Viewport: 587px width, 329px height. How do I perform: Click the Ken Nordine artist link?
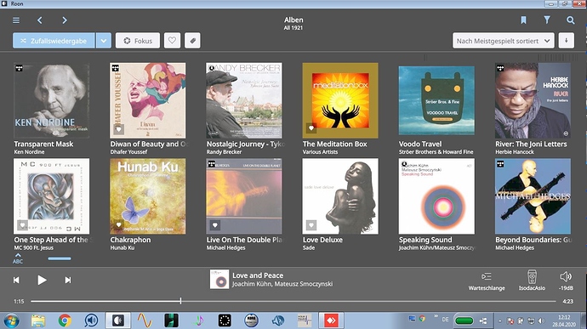(29, 152)
